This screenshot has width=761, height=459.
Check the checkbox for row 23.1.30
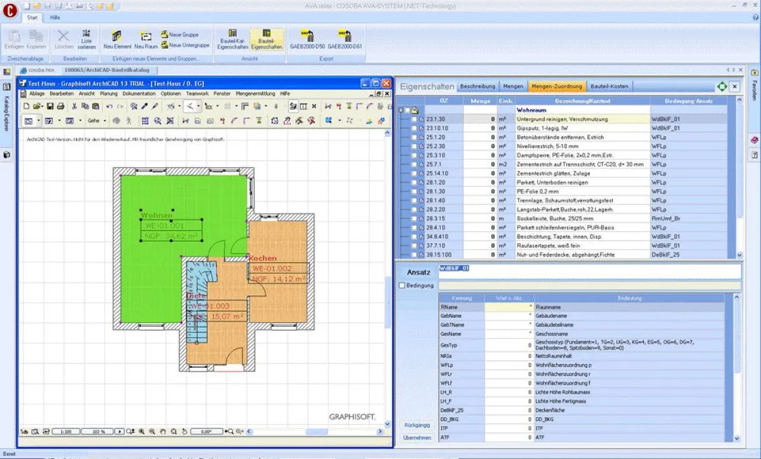pos(414,118)
